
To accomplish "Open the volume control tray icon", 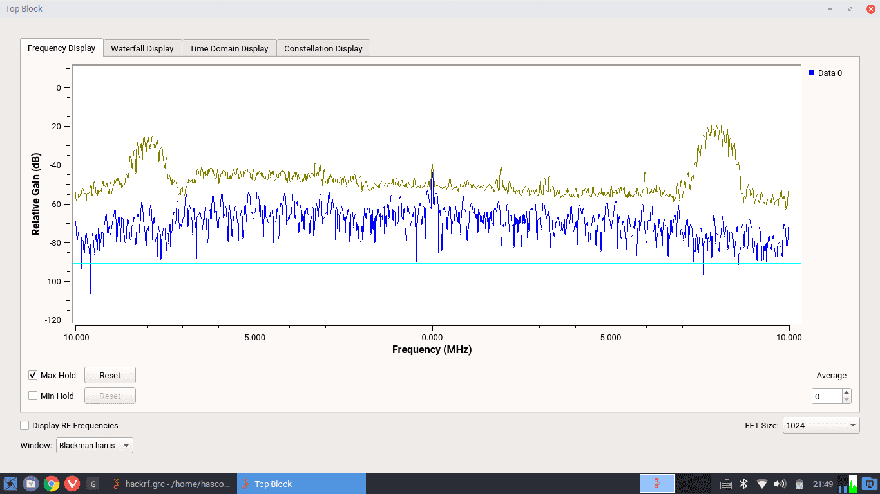I will click(x=780, y=484).
